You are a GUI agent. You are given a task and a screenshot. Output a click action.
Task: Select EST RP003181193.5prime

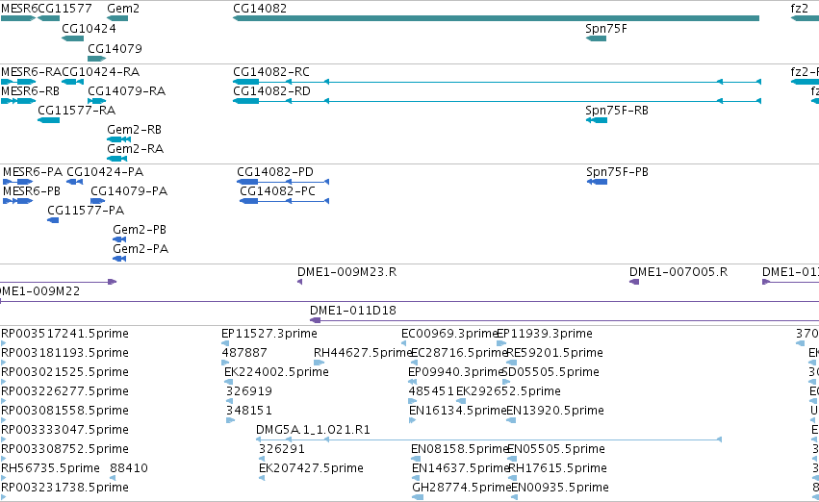click(x=64, y=353)
